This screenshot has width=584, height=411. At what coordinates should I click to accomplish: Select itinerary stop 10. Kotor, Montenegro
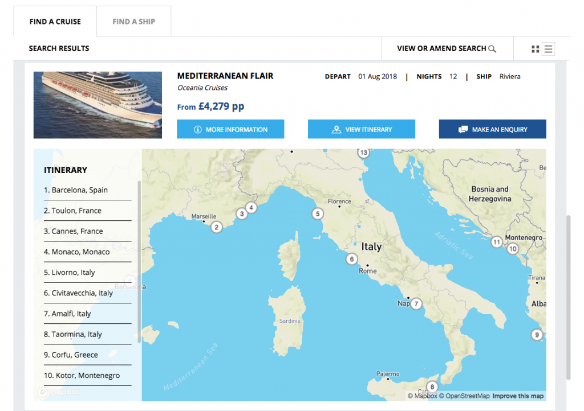87,376
